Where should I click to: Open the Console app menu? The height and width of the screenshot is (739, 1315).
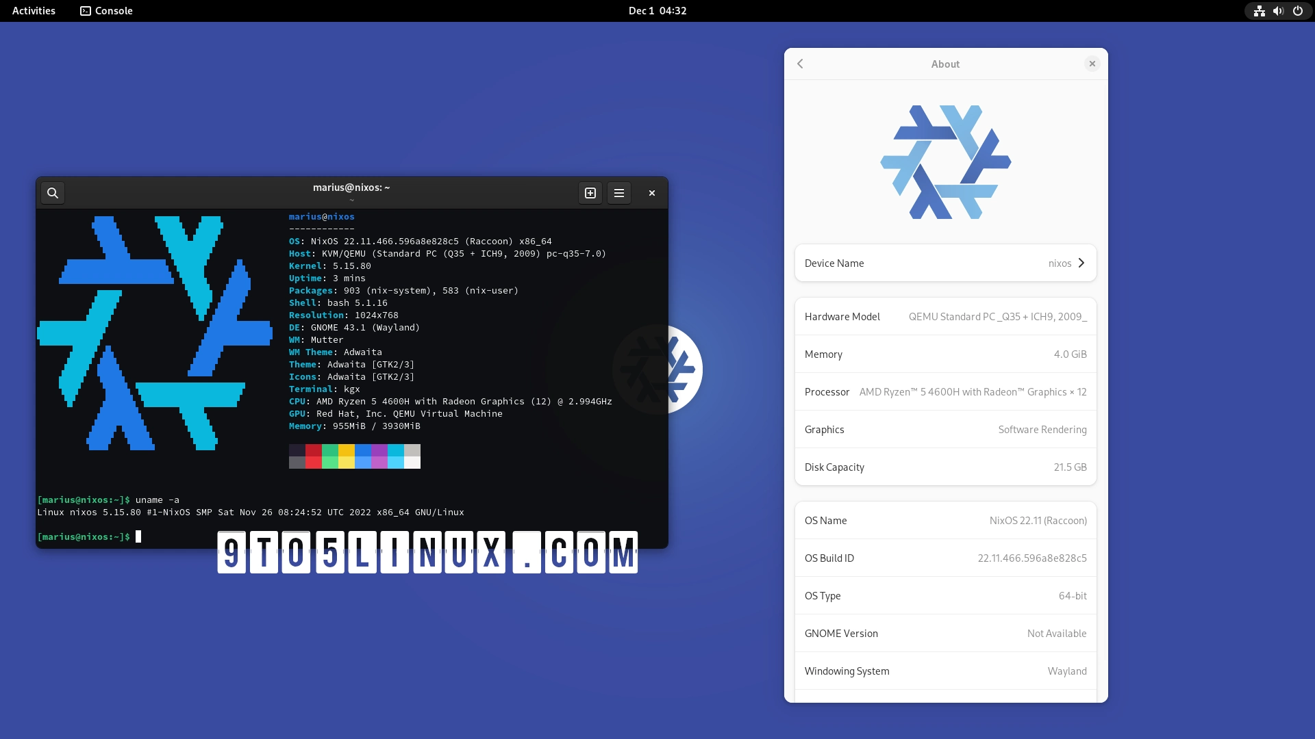(106, 11)
